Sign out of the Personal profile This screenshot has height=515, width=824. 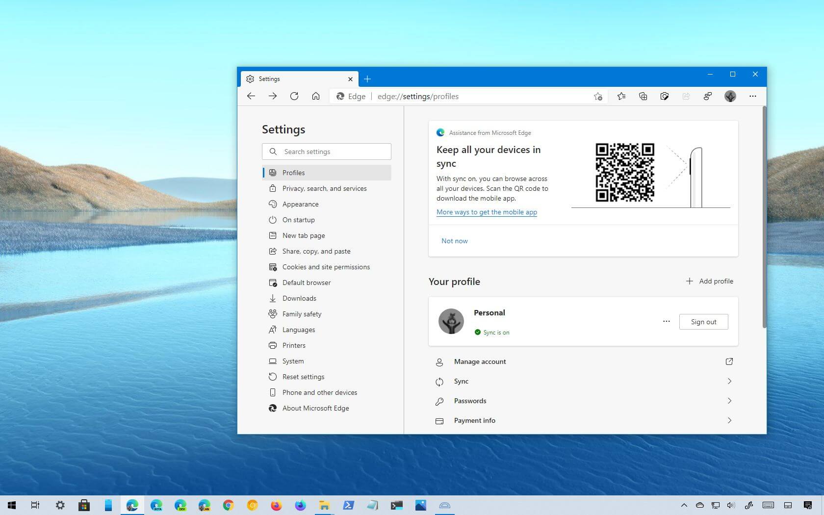(x=703, y=321)
